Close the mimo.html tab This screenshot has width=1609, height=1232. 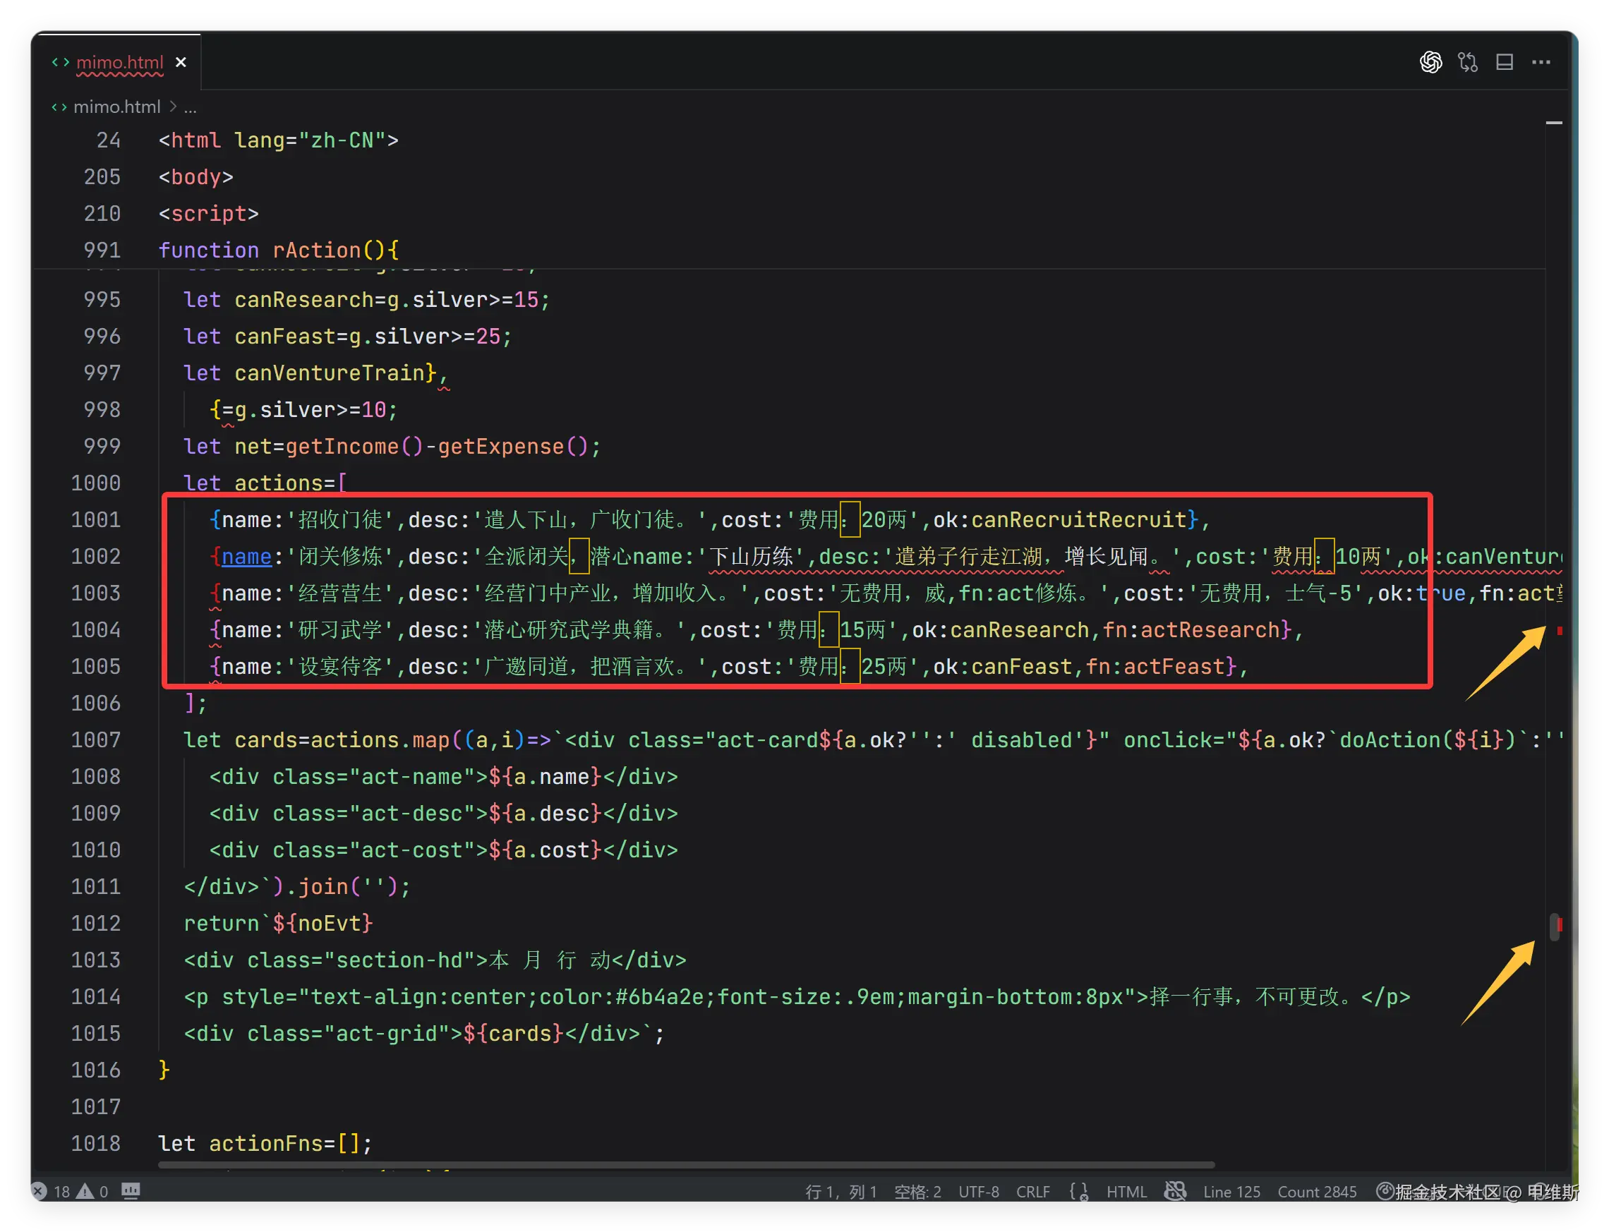tap(181, 62)
